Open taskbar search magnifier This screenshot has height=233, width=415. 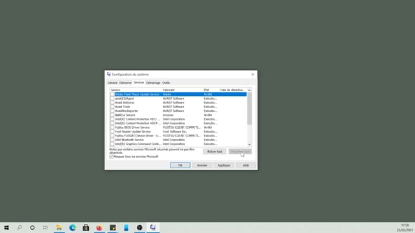(19, 227)
